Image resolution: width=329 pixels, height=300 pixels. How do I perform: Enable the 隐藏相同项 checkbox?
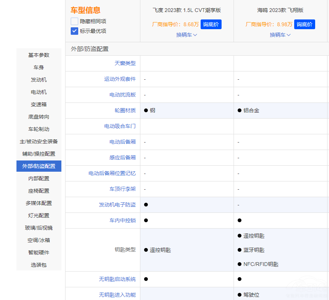tap(74, 21)
